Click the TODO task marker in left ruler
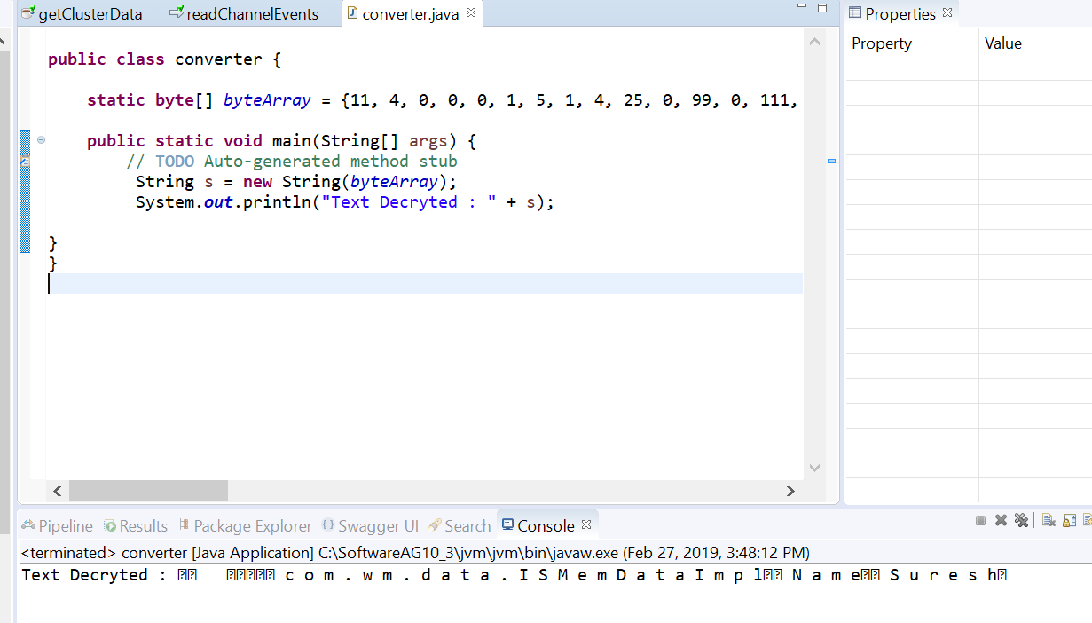The width and height of the screenshot is (1092, 623). (x=25, y=162)
